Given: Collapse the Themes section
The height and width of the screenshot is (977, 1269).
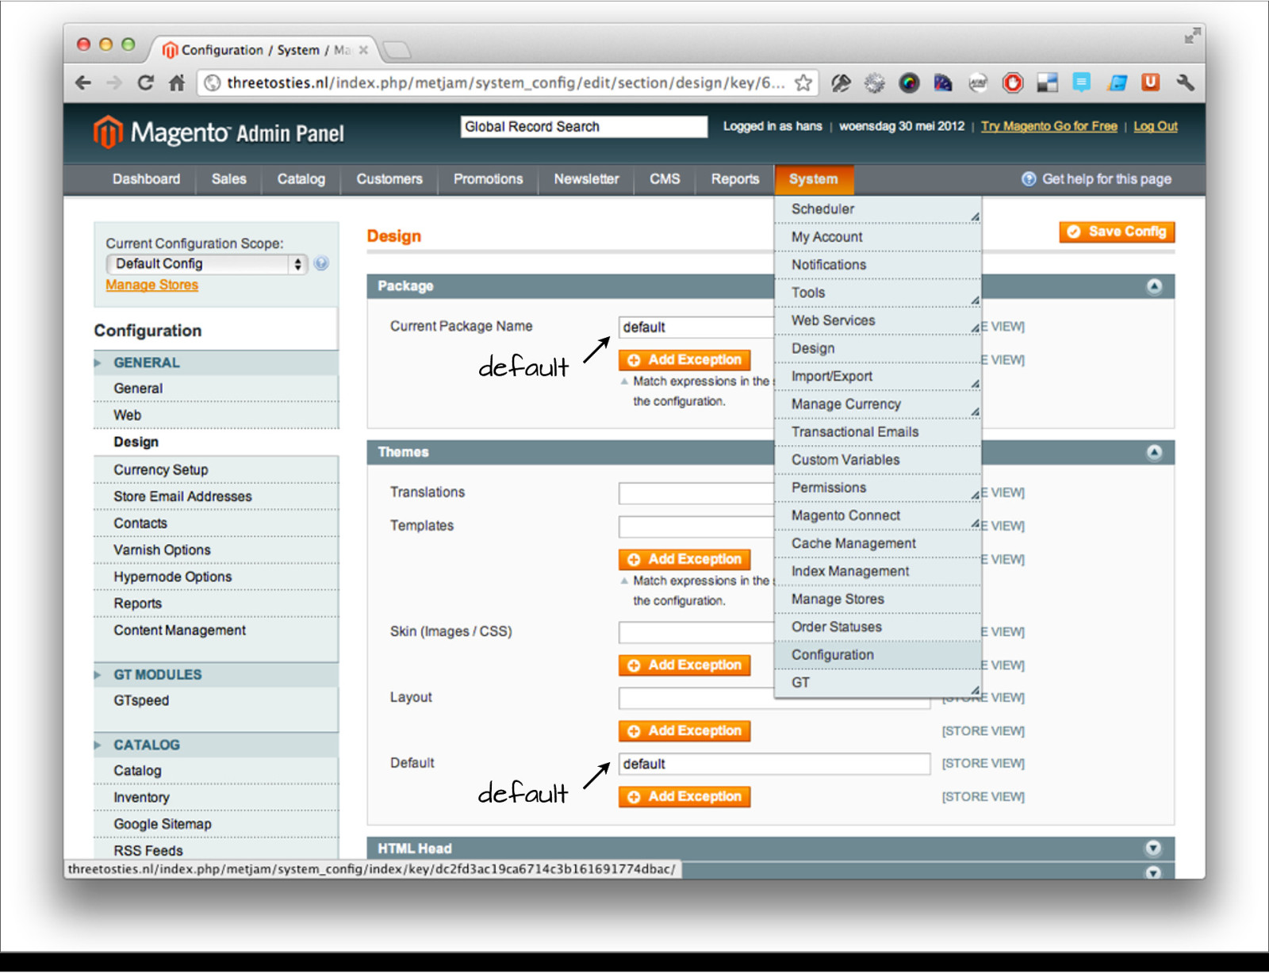Looking at the screenshot, I should [x=1154, y=453].
